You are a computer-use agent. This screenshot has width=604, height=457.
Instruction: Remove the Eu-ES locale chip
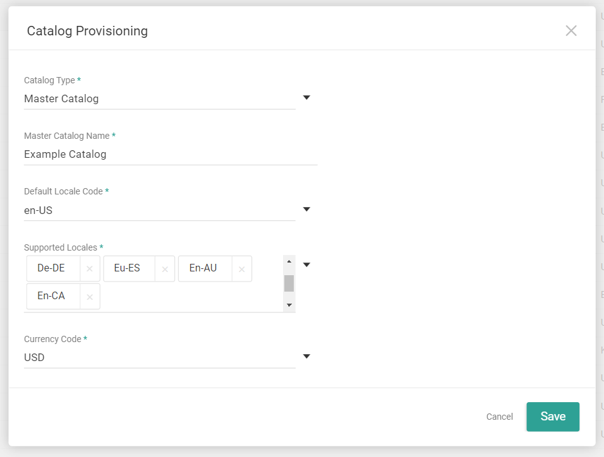165,268
